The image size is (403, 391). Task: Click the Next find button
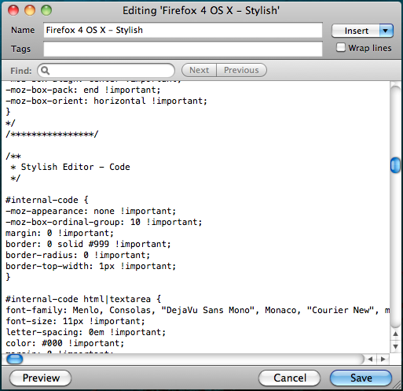point(199,70)
